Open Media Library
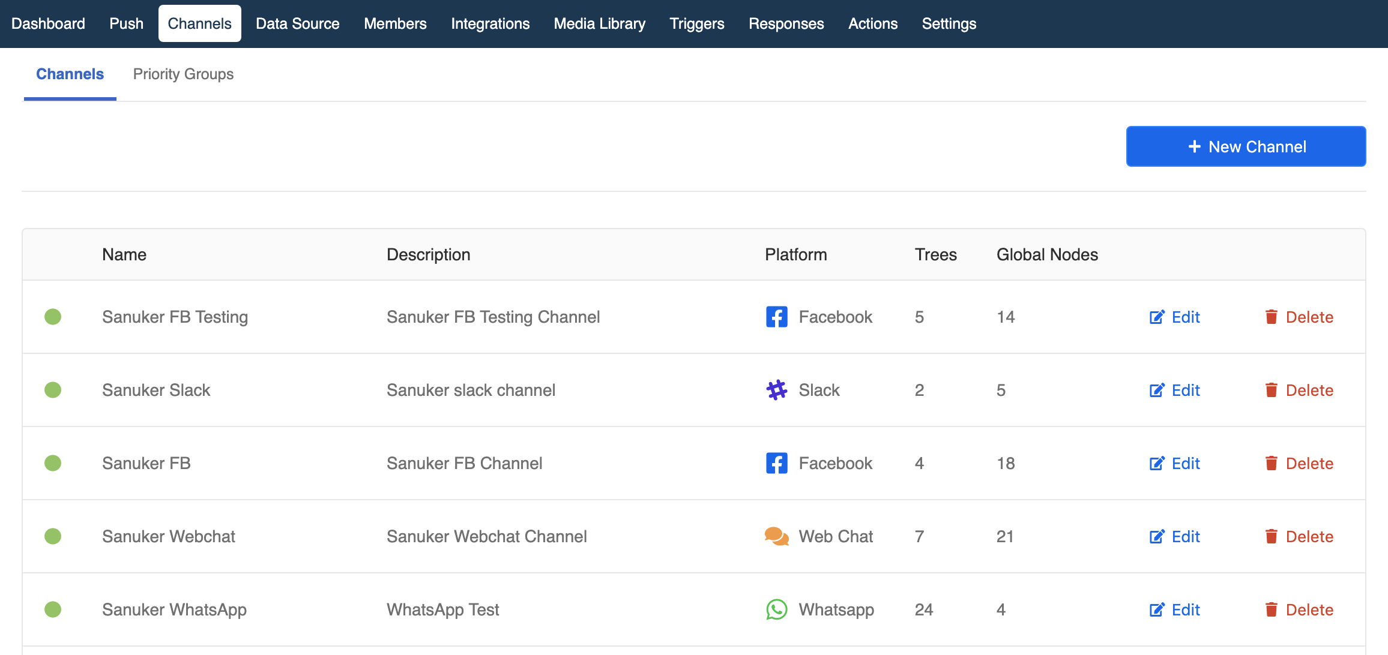This screenshot has width=1388, height=655. click(600, 23)
